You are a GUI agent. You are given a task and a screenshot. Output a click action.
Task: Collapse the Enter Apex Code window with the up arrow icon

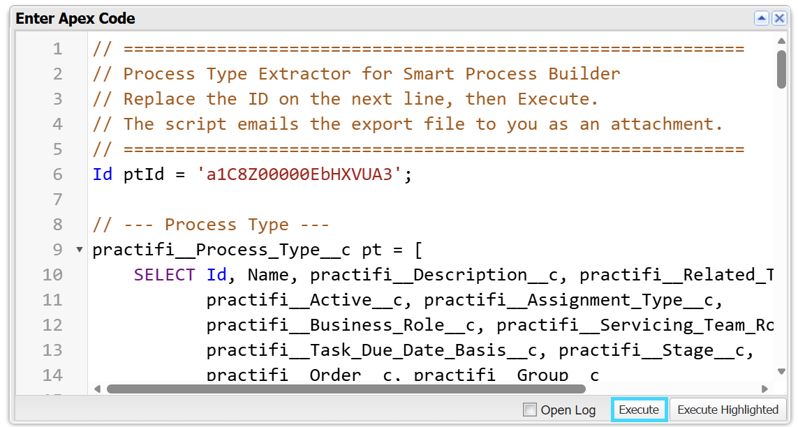point(762,19)
